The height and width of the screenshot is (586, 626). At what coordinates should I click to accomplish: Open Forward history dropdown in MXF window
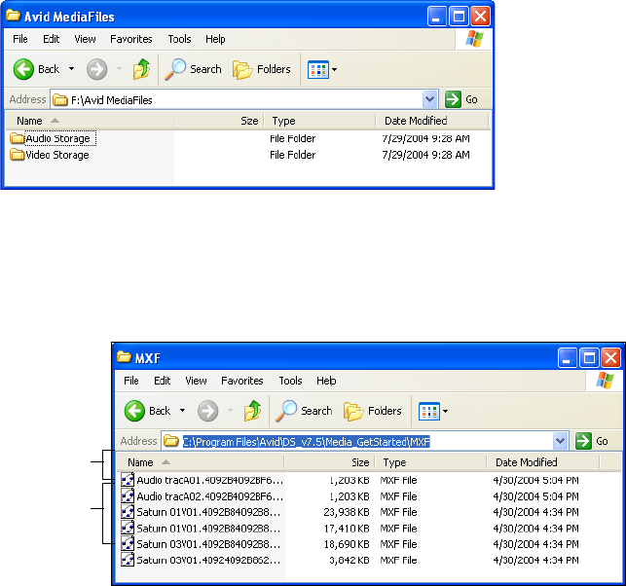(230, 411)
